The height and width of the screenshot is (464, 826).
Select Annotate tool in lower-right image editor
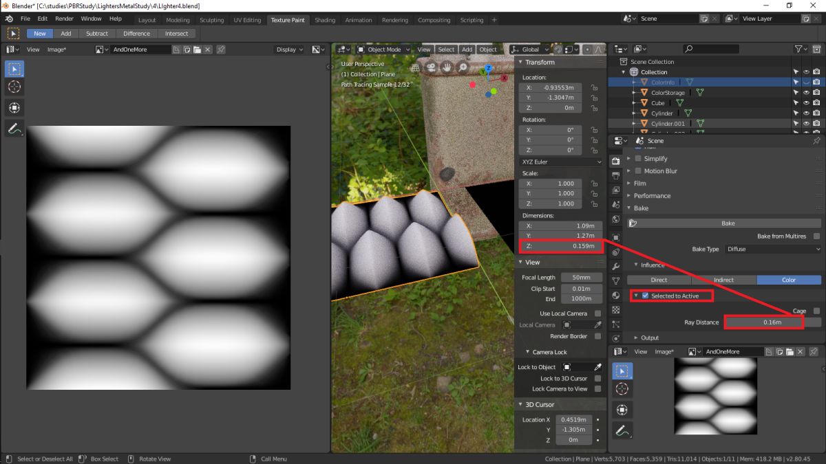coord(622,431)
